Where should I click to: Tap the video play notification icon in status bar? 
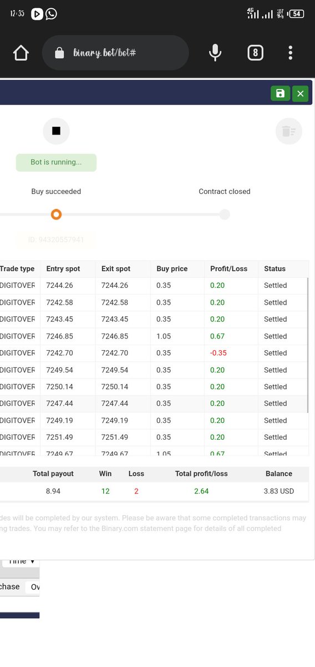37,14
